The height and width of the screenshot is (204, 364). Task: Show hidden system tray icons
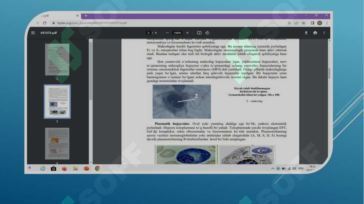tap(273, 168)
